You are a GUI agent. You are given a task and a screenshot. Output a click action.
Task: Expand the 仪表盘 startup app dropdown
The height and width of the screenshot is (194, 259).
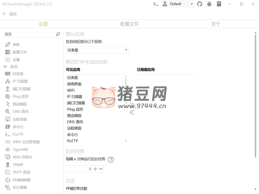[x=97, y=50]
